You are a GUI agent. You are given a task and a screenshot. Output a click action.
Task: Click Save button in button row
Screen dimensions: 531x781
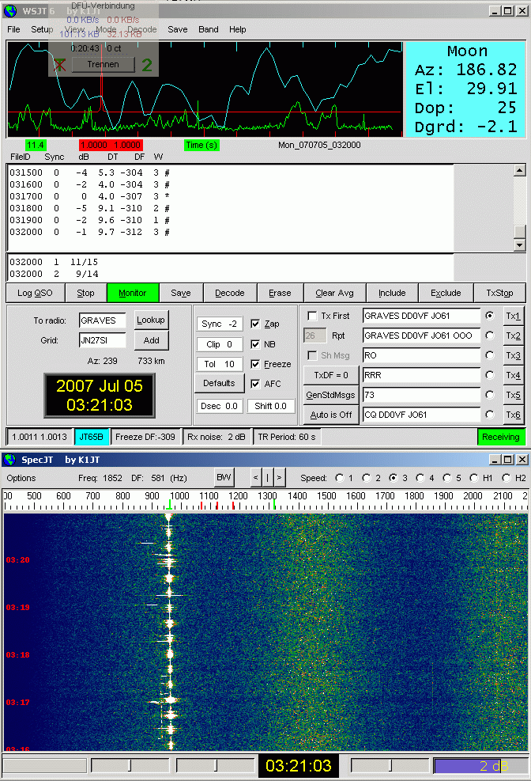[x=181, y=293]
